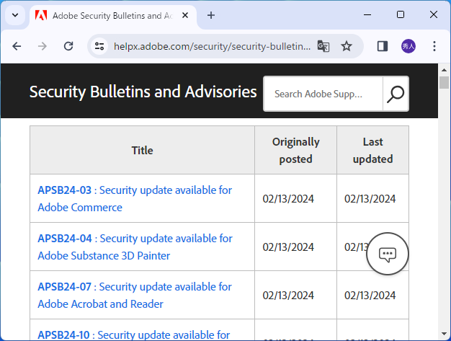Close the Adobe Security Bulletins tab

point(187,14)
